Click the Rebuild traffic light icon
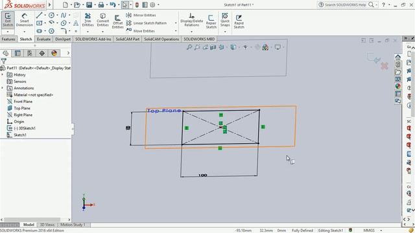Screen dimensions: 415x233 (137, 5)
